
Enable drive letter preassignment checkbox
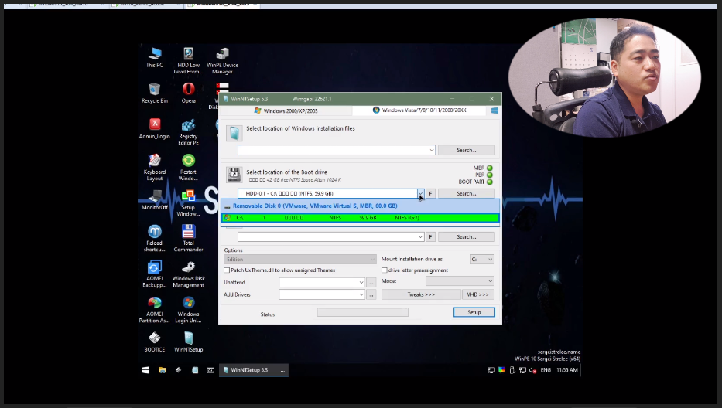coord(385,270)
